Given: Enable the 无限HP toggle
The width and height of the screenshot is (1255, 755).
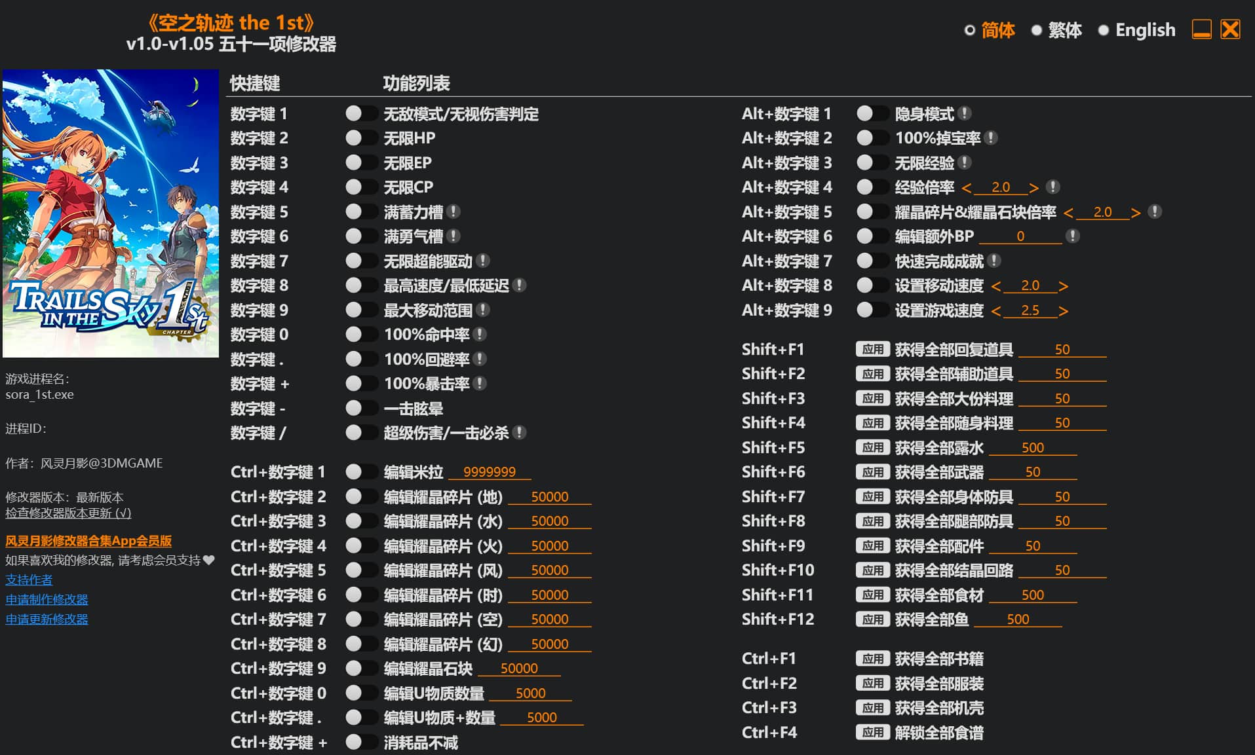Looking at the screenshot, I should (x=361, y=138).
